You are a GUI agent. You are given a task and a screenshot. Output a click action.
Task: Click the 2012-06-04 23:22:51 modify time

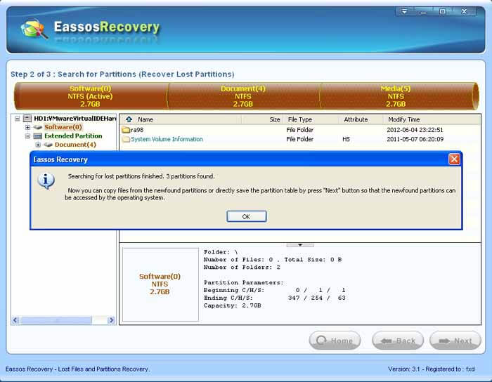[x=415, y=130]
